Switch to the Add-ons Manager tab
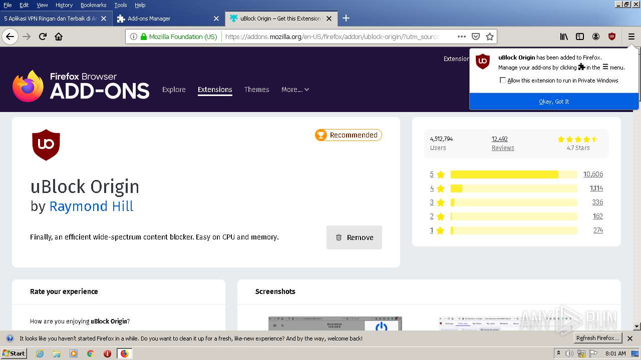The image size is (641, 360). [168, 18]
